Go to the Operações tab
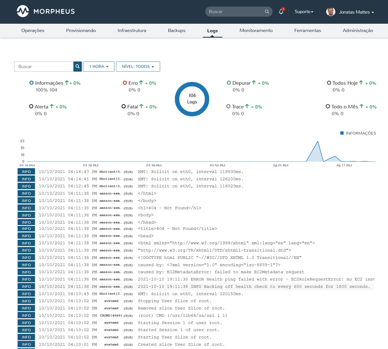 pos(33,31)
